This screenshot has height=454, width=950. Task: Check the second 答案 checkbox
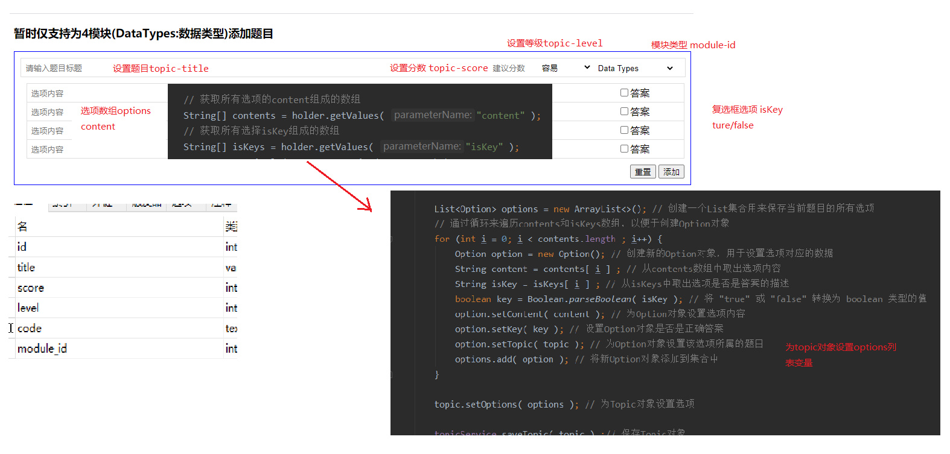point(625,112)
